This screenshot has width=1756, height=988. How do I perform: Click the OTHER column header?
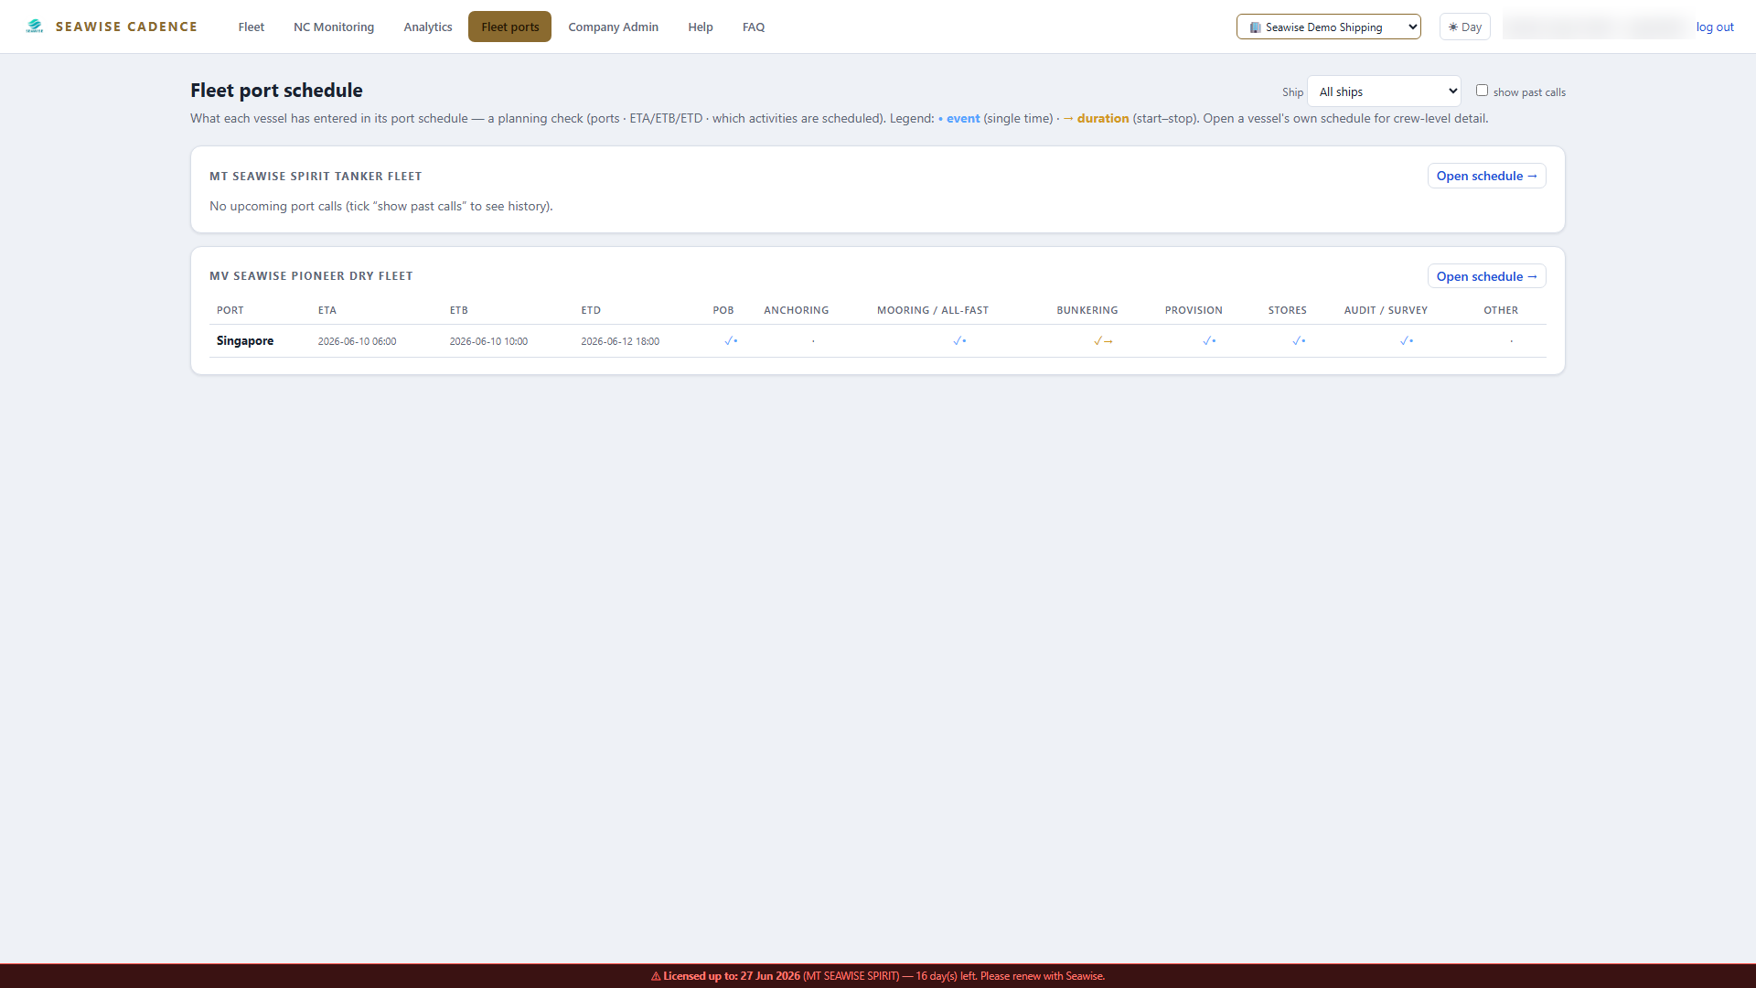pos(1501,310)
